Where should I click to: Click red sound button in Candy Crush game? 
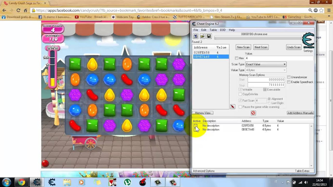(45, 163)
